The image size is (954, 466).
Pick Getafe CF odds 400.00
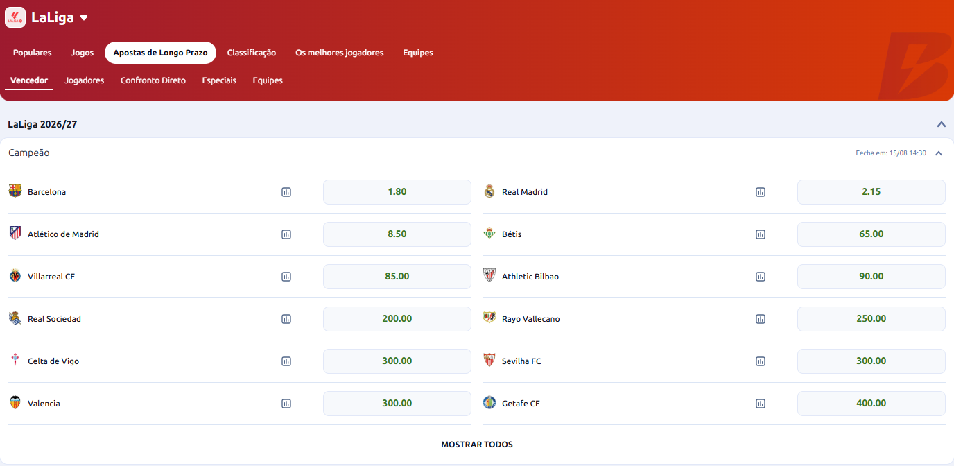[x=871, y=404]
